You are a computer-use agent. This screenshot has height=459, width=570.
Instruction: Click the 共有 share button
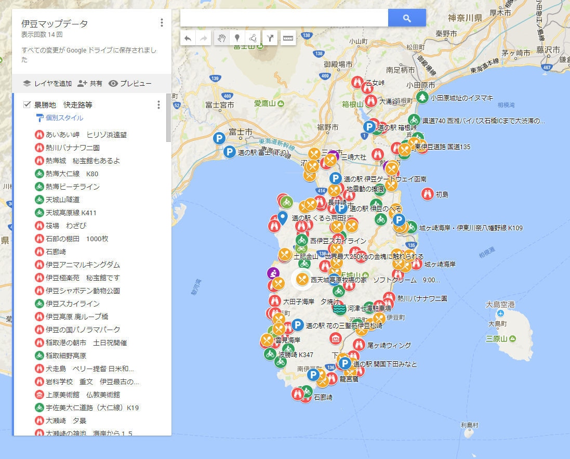[x=90, y=83]
